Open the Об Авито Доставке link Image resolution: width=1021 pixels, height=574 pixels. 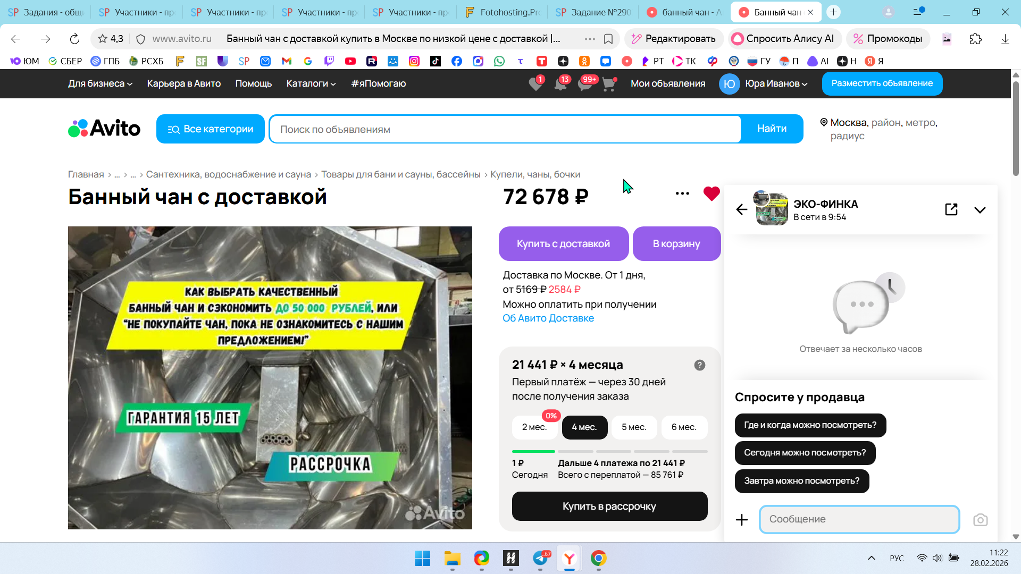tap(548, 318)
